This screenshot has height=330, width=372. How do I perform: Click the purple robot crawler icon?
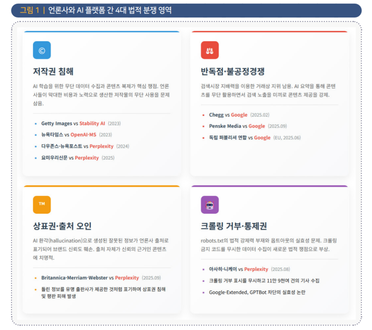pyautogui.click(x=210, y=205)
